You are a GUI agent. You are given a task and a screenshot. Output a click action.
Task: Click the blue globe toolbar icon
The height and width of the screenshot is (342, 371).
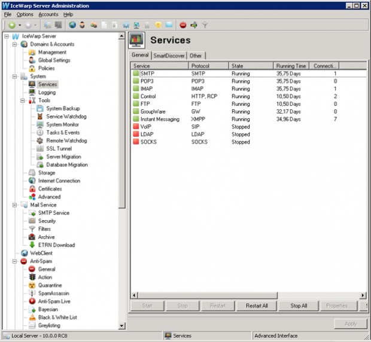point(72,25)
